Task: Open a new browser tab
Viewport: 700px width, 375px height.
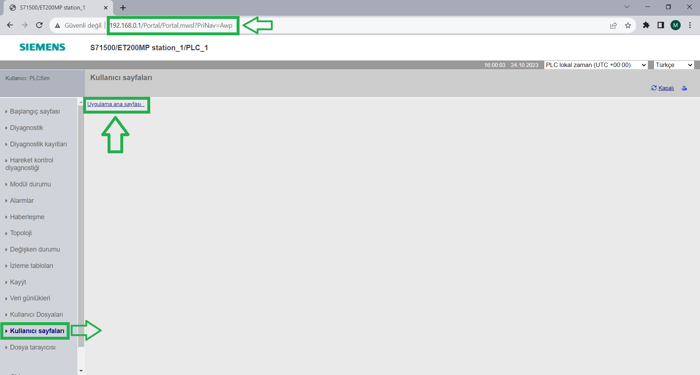Action: click(x=123, y=8)
